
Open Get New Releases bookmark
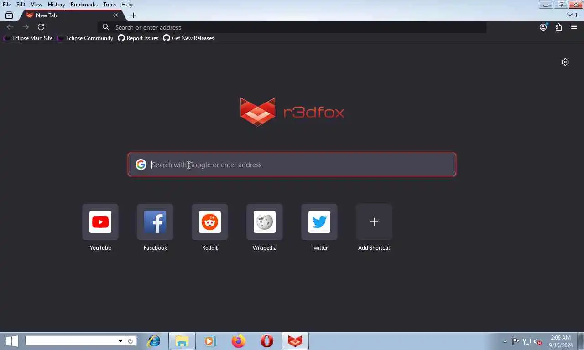(x=189, y=38)
